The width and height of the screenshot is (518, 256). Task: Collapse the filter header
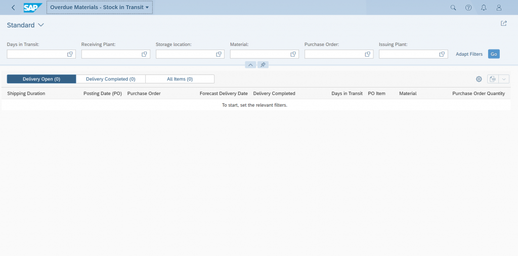coord(250,65)
